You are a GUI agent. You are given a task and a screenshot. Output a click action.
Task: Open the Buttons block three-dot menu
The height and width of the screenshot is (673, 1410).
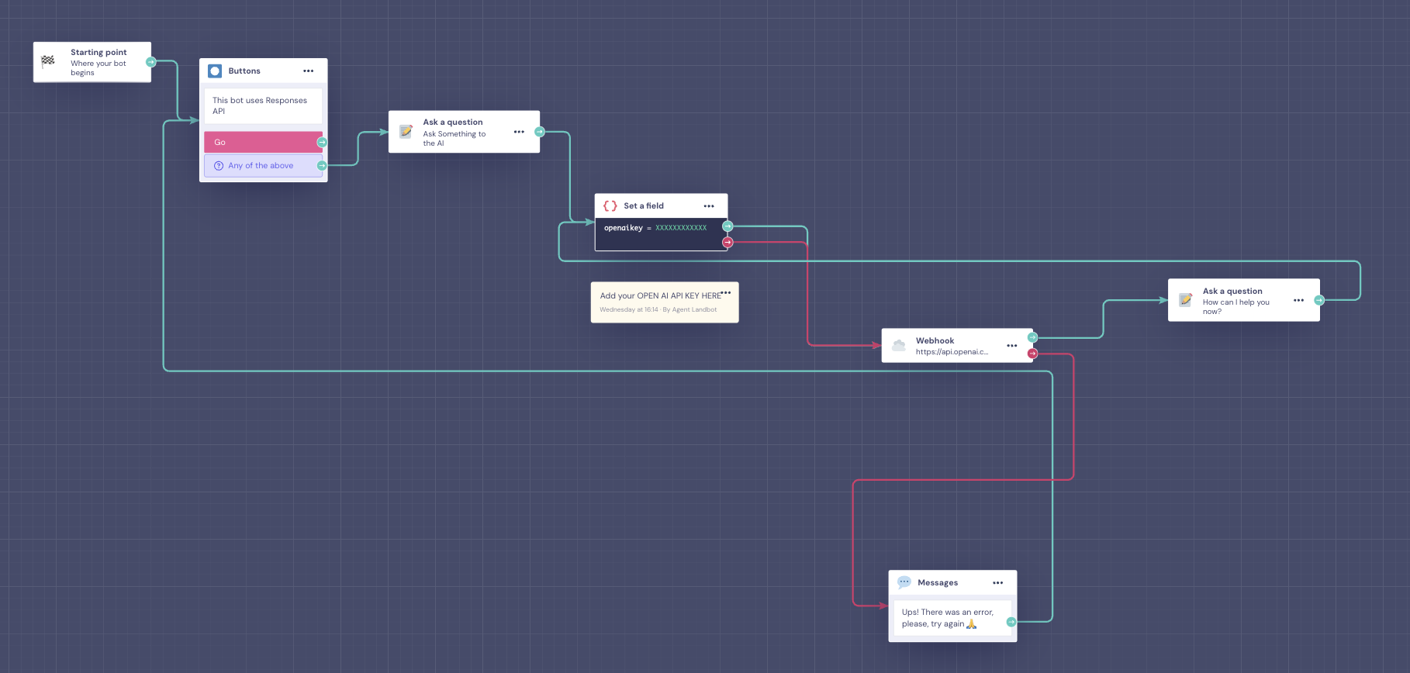point(309,71)
